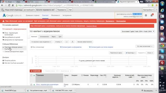Click the red + КАМПАНІЯ button
This screenshot has width=166, height=93.
[36, 71]
